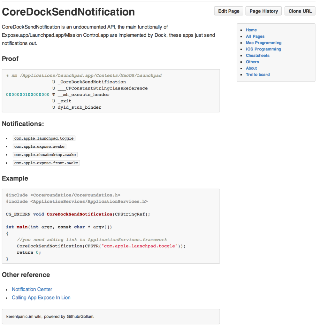Visit the Cheatsheets page
320x327 pixels.
coord(257,56)
